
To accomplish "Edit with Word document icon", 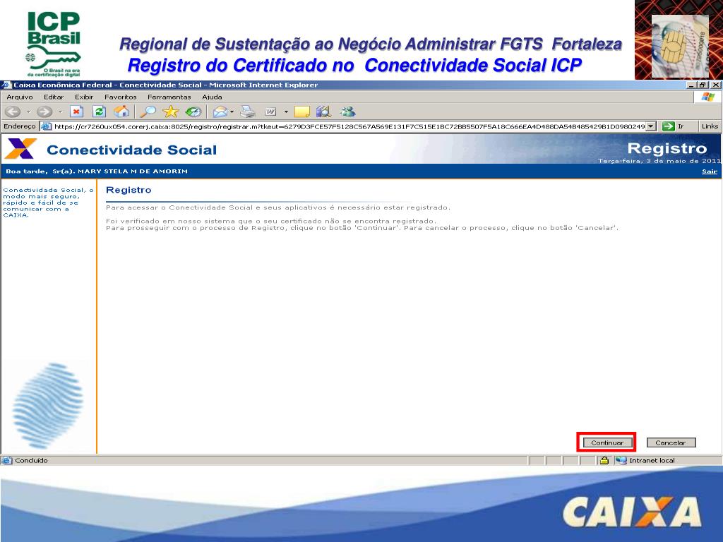I will point(270,112).
